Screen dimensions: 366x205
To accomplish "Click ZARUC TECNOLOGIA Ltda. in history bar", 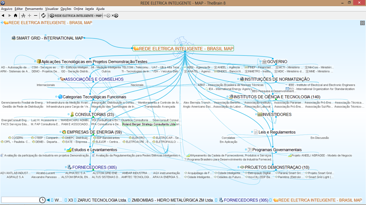I will [102, 200].
